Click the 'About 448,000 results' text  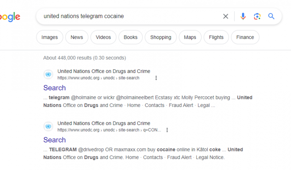point(84,58)
